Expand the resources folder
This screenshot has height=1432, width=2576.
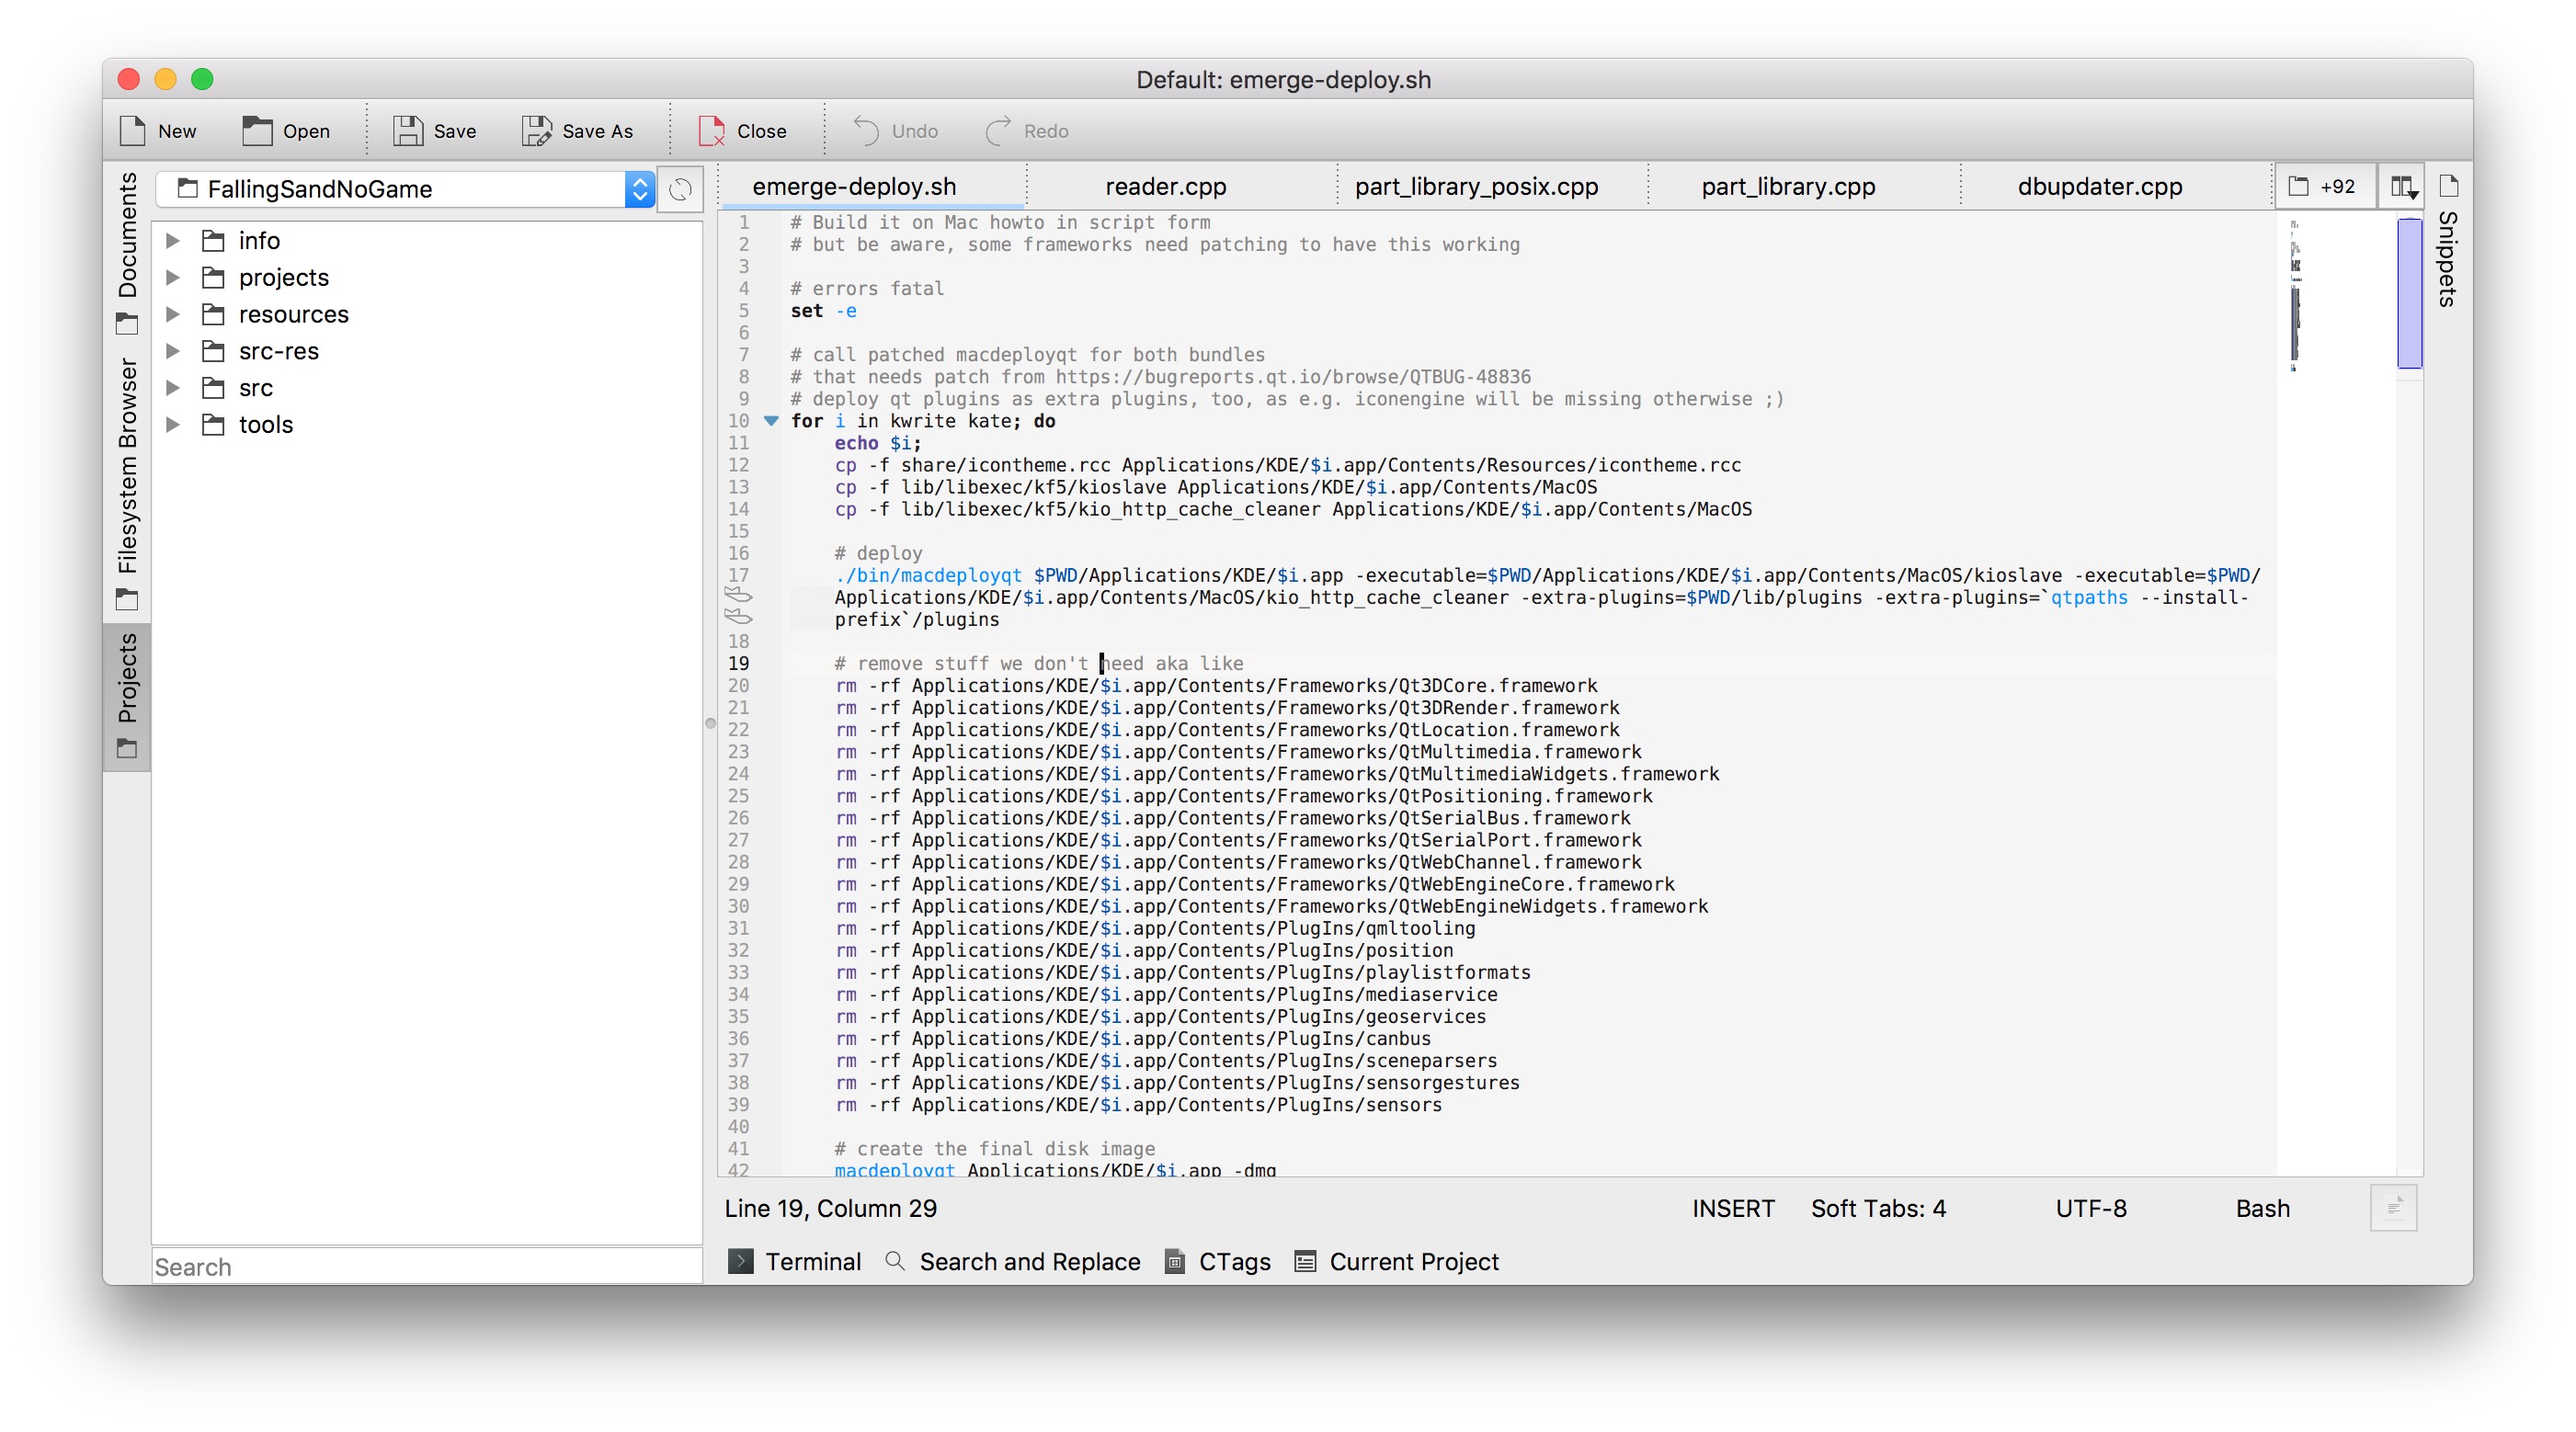click(173, 315)
